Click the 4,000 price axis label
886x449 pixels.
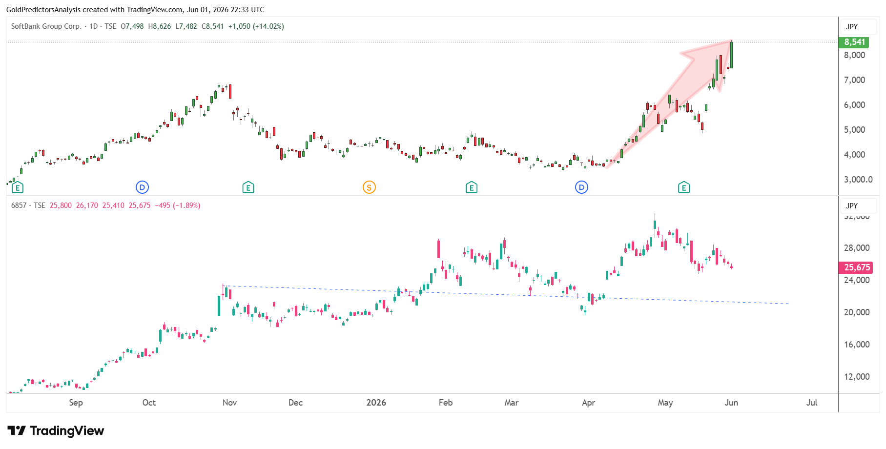click(x=854, y=155)
